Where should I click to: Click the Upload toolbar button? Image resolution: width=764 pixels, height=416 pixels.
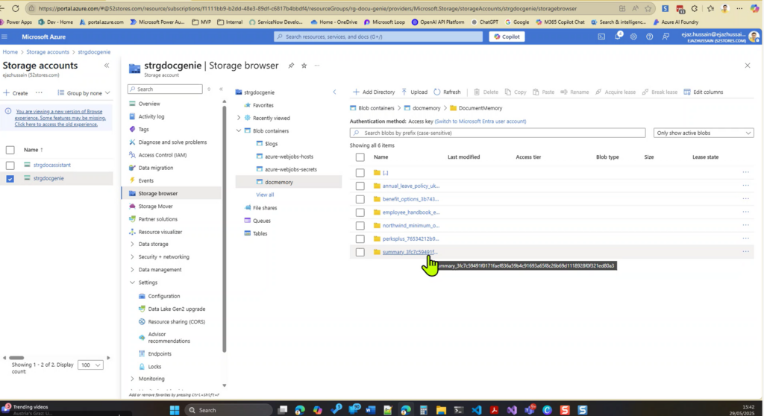point(414,92)
